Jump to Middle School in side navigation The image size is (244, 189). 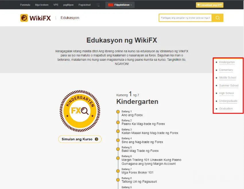[228, 78]
